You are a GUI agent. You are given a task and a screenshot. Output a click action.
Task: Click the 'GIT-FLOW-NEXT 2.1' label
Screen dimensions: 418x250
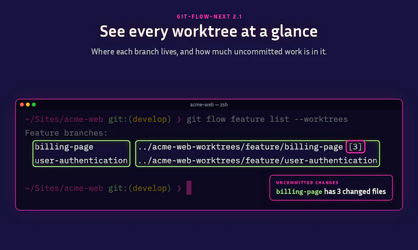click(209, 16)
